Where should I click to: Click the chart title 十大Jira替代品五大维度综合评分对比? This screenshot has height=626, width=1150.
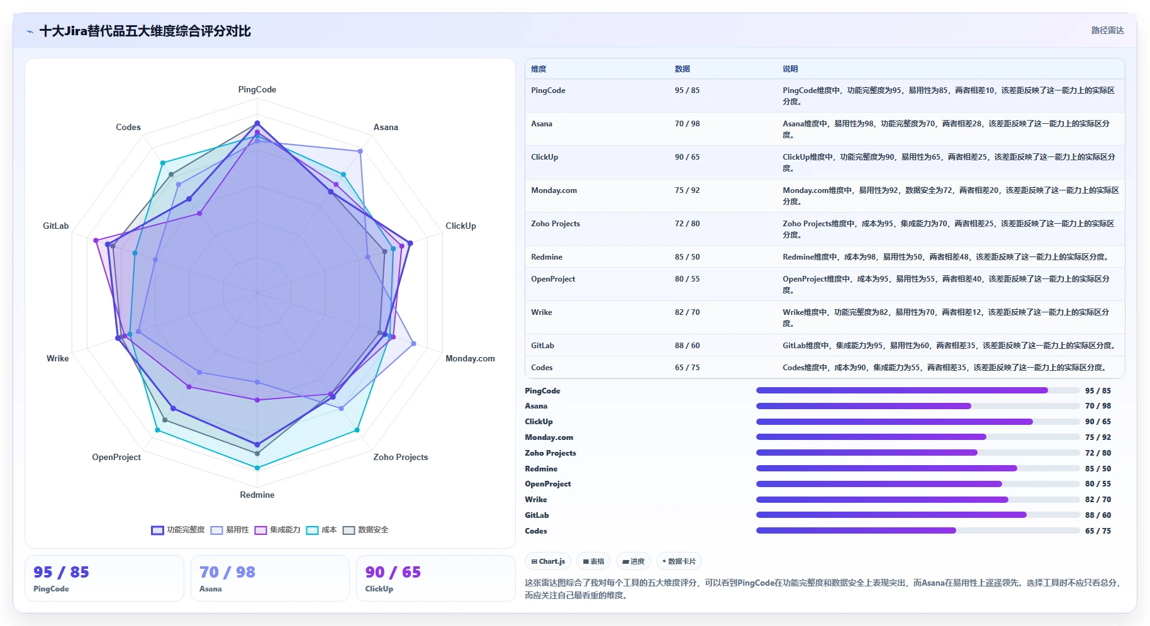click(x=145, y=31)
